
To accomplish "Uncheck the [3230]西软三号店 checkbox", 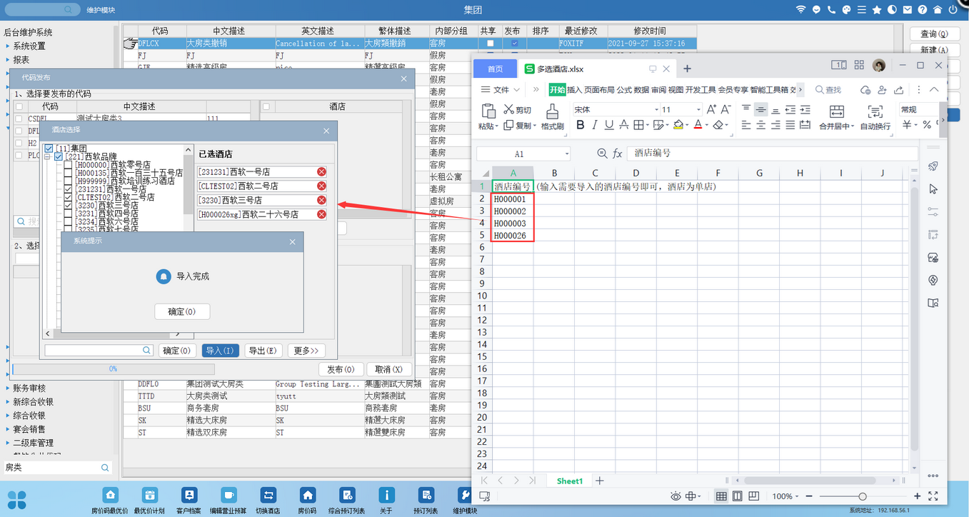I will [69, 206].
